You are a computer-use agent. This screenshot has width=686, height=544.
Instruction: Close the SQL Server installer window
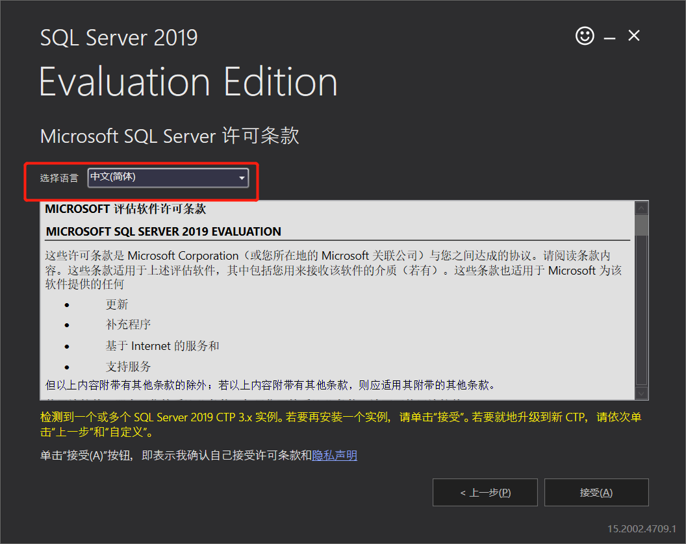tap(634, 36)
